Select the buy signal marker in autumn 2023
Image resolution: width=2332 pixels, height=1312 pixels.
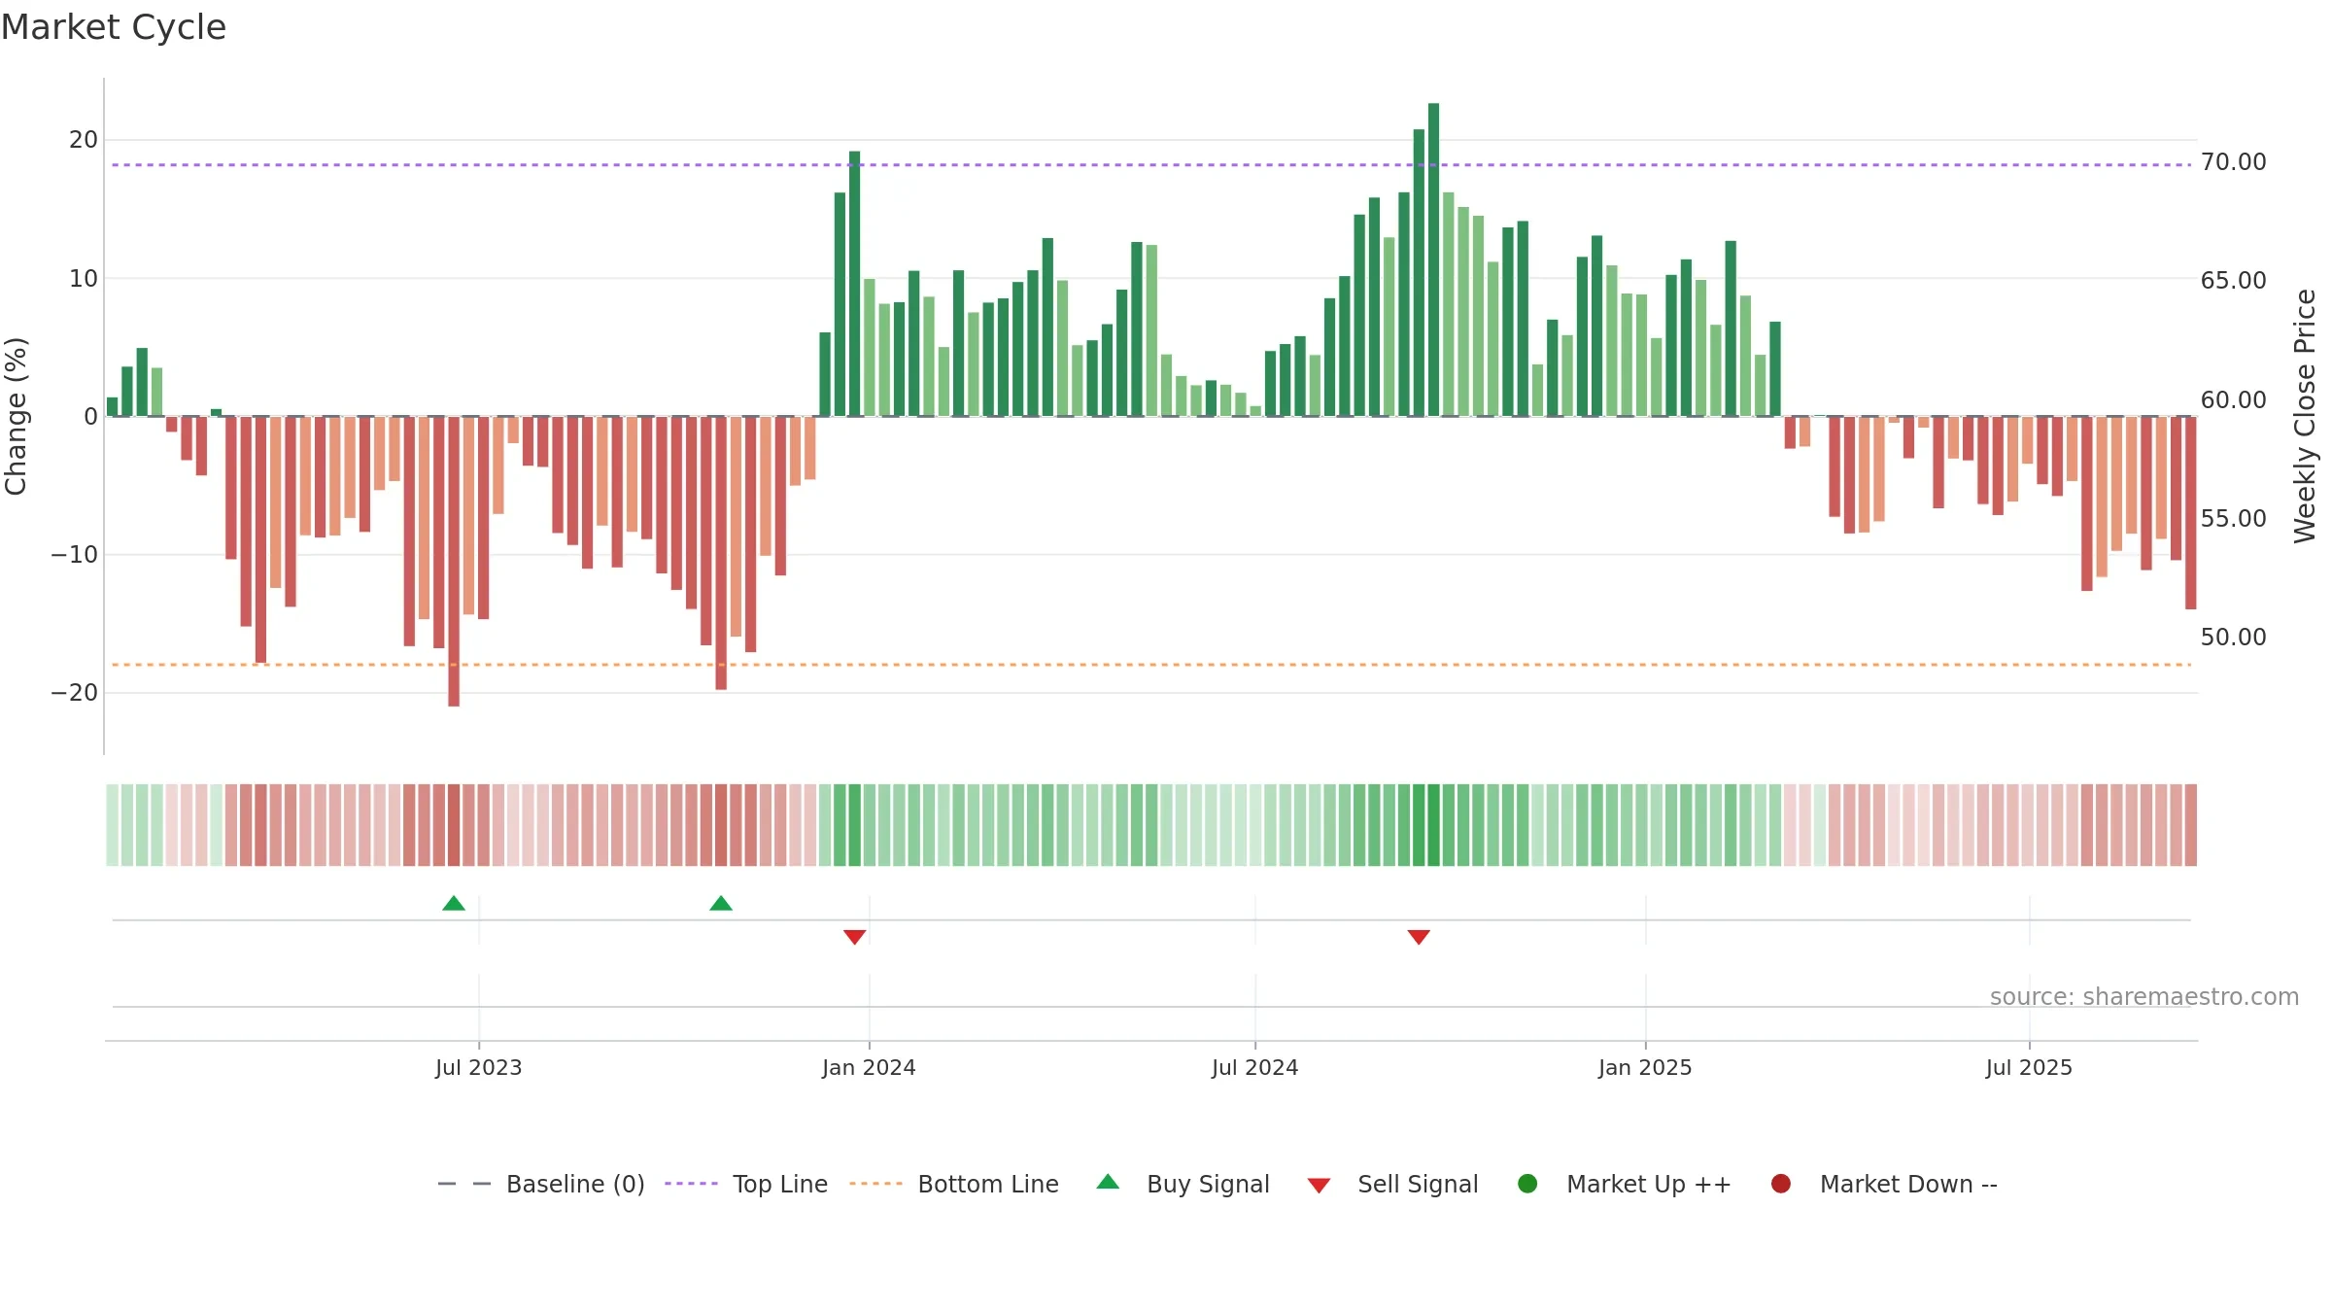pyautogui.click(x=721, y=903)
